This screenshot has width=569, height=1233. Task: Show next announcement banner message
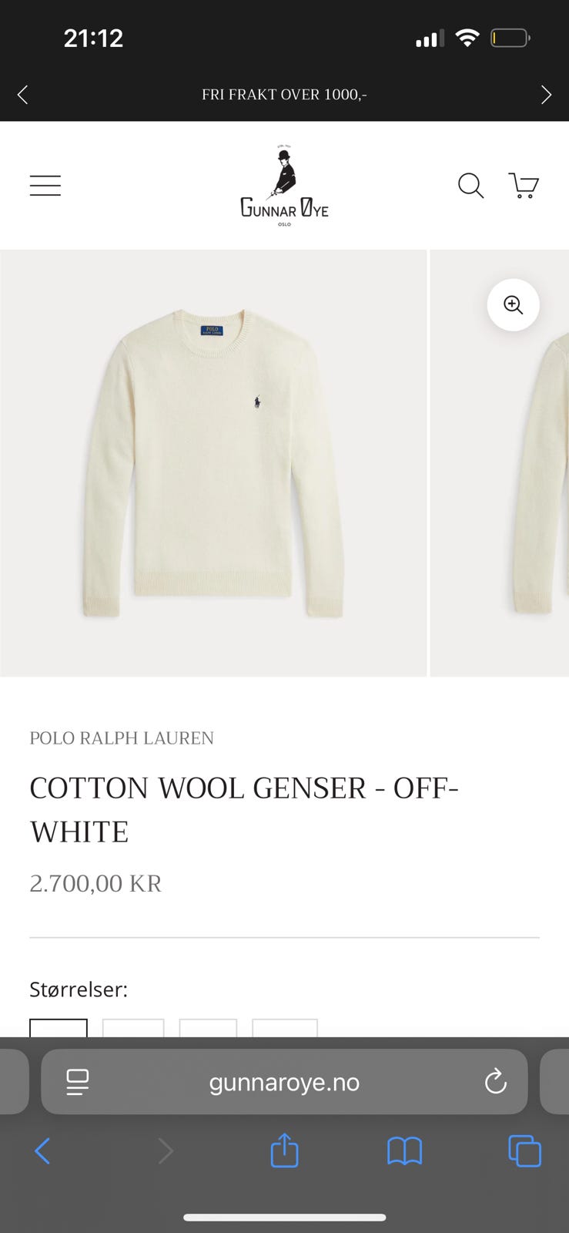[x=546, y=95]
